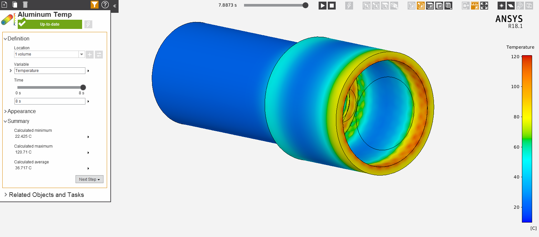Click the light source sun icon
The height and width of the screenshot is (237, 539).
502,6
